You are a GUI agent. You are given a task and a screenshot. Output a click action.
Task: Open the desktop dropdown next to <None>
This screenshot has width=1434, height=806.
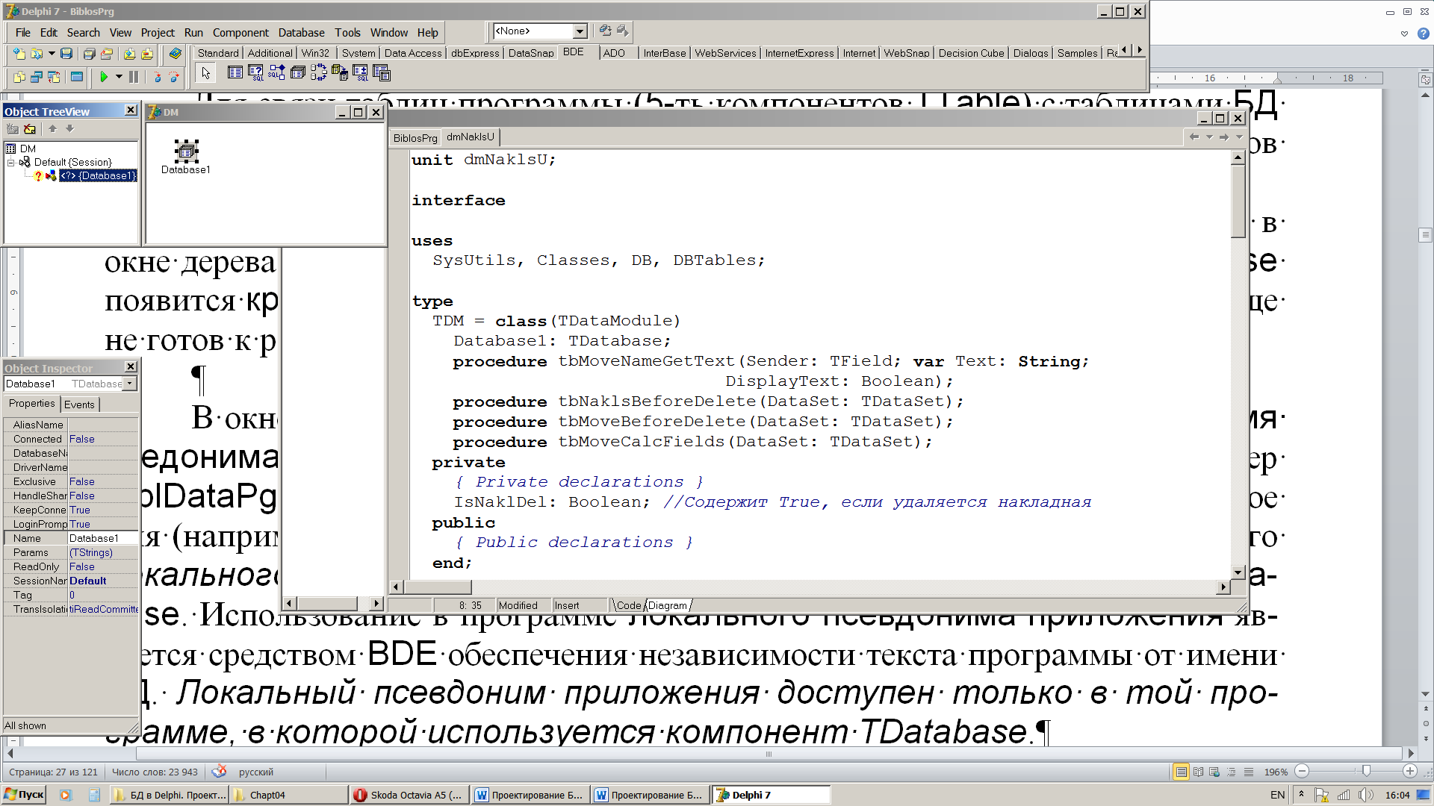point(580,31)
